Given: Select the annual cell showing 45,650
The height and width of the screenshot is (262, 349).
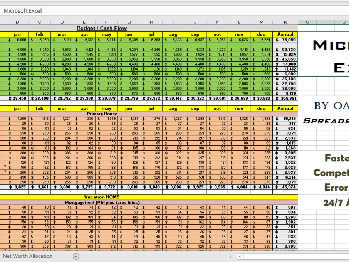Looking at the screenshot, I should pyautogui.click(x=285, y=59).
